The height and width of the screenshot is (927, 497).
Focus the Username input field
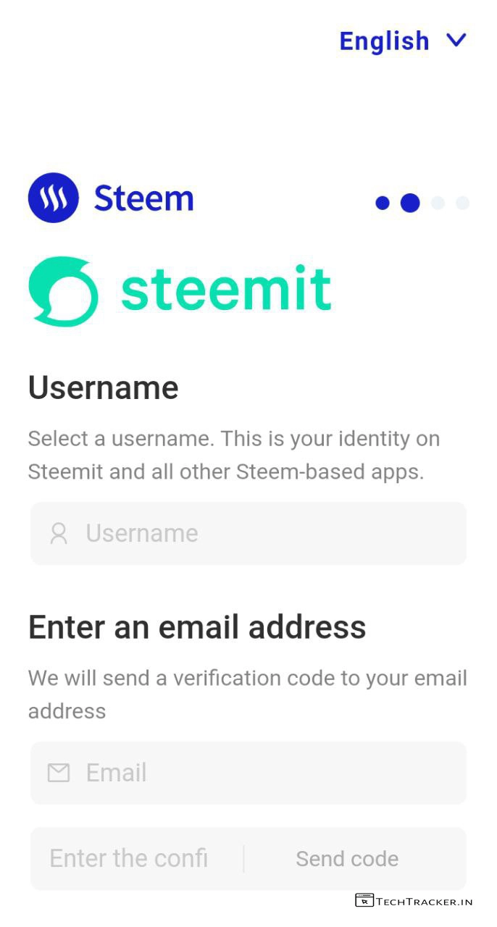point(248,533)
